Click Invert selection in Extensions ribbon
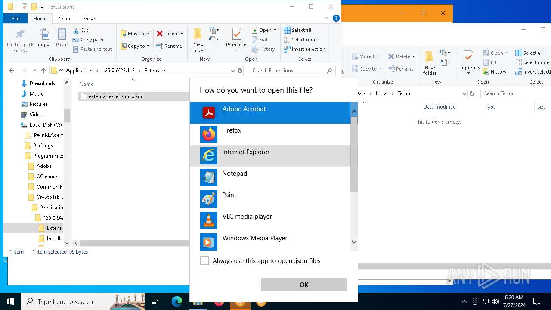This screenshot has height=310, width=551. click(304, 49)
